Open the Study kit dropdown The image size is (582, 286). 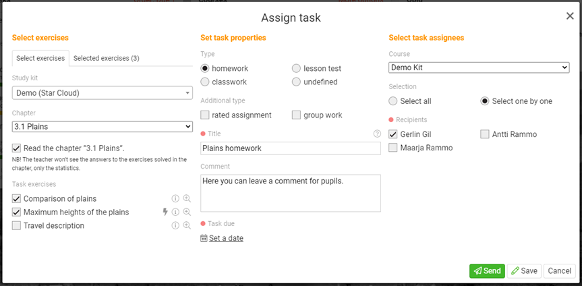tap(103, 93)
